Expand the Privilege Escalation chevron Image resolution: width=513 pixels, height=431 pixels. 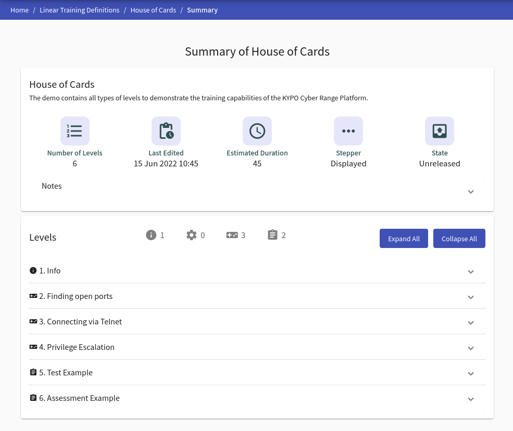470,348
